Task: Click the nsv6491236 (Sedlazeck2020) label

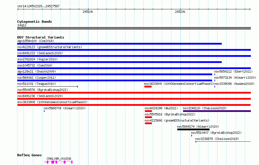Action: pyautogui.click(x=40, y=96)
